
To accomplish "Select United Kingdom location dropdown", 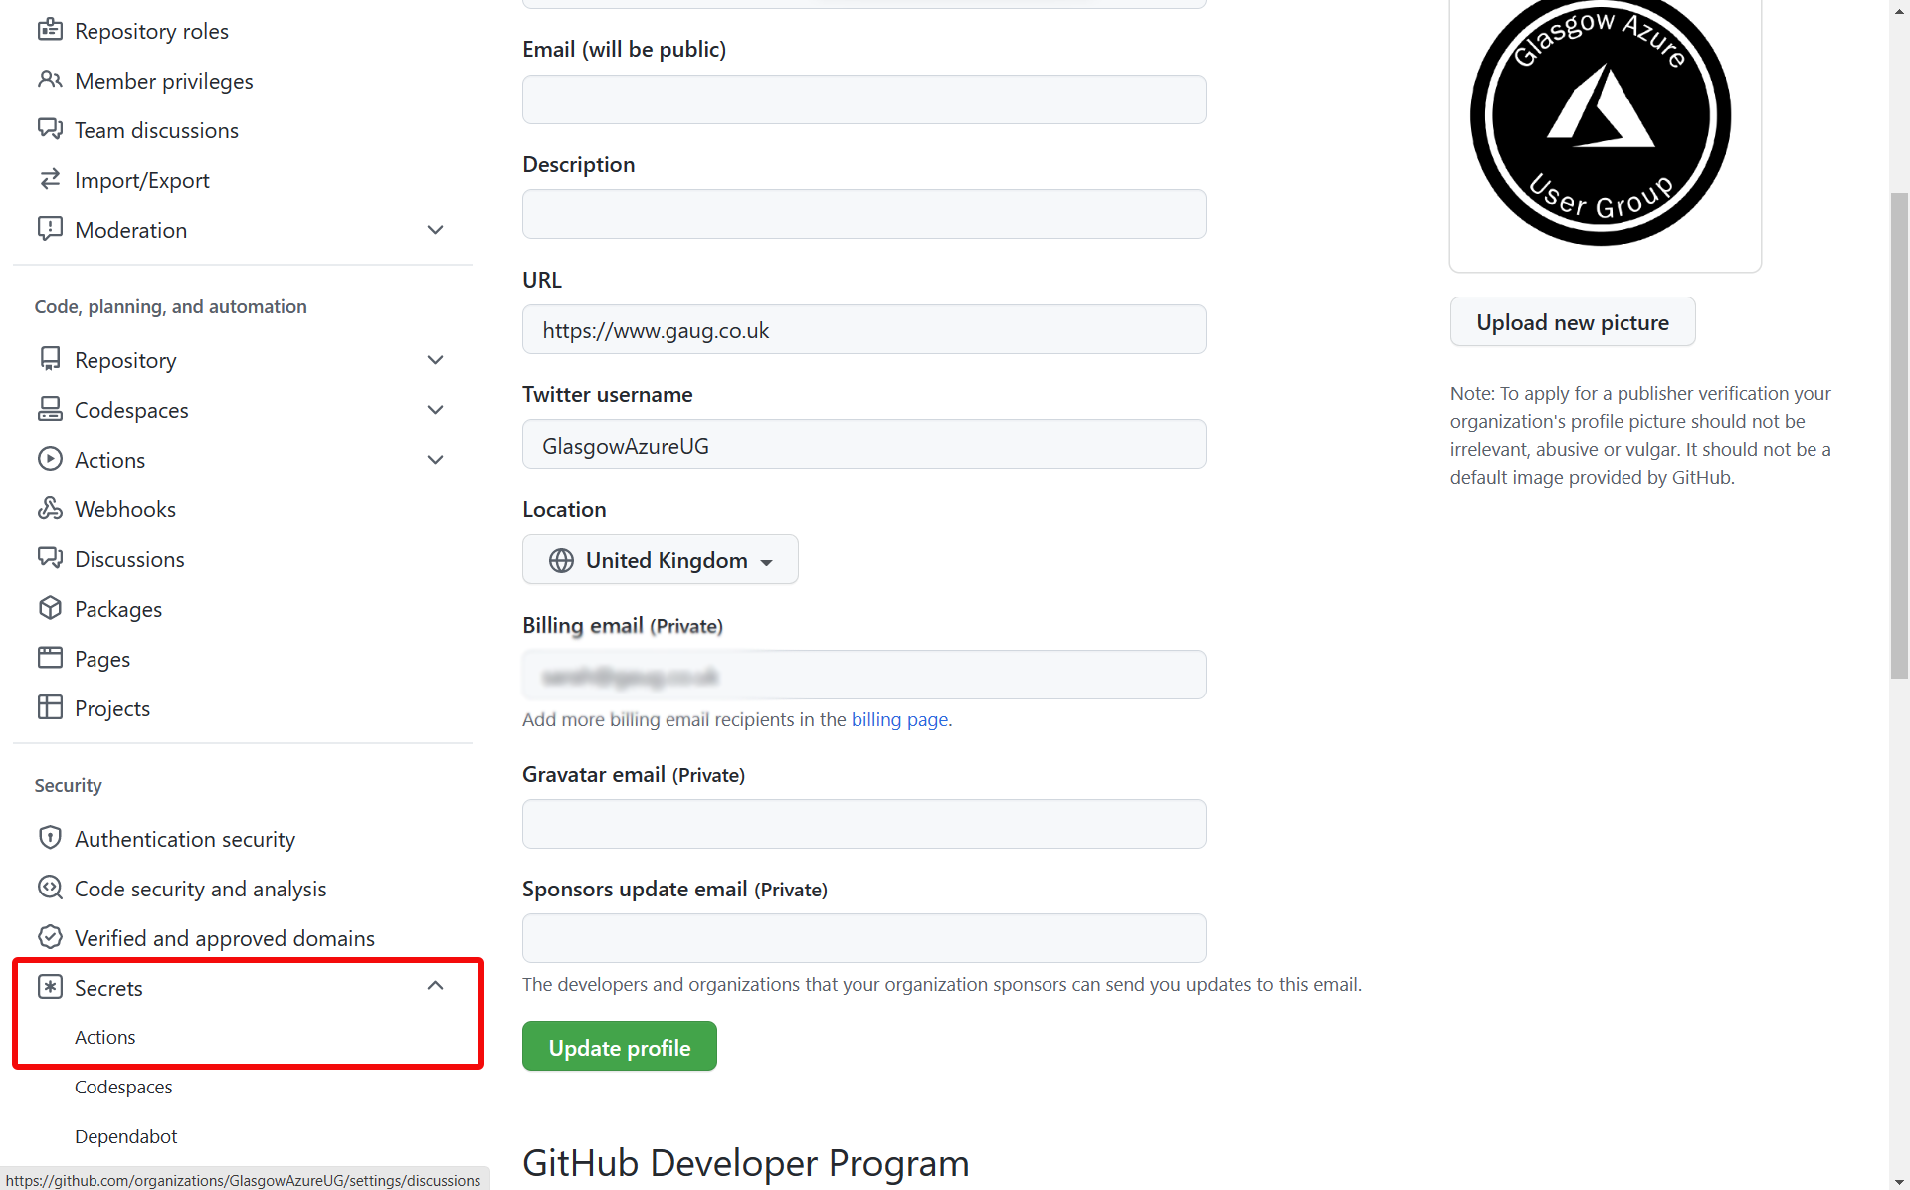I will click(x=658, y=559).
